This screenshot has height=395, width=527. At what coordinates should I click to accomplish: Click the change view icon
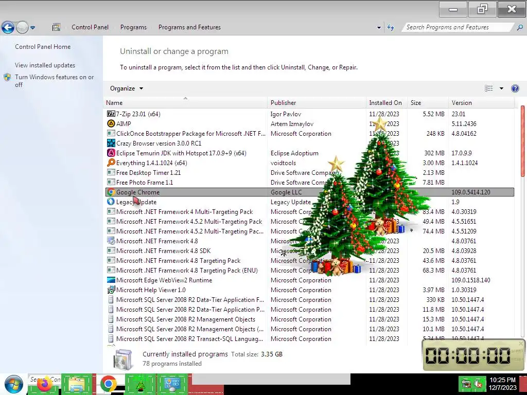[489, 88]
